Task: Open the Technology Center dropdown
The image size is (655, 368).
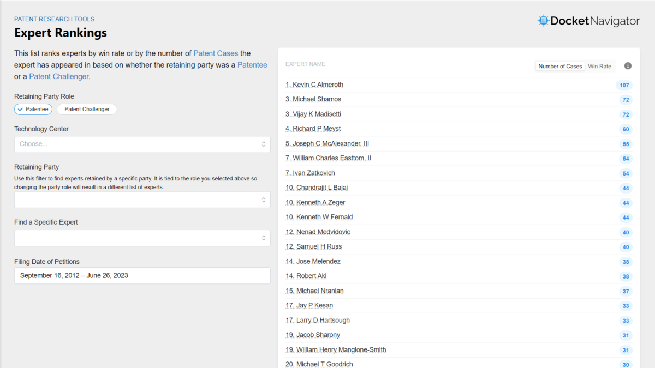Action: click(142, 144)
